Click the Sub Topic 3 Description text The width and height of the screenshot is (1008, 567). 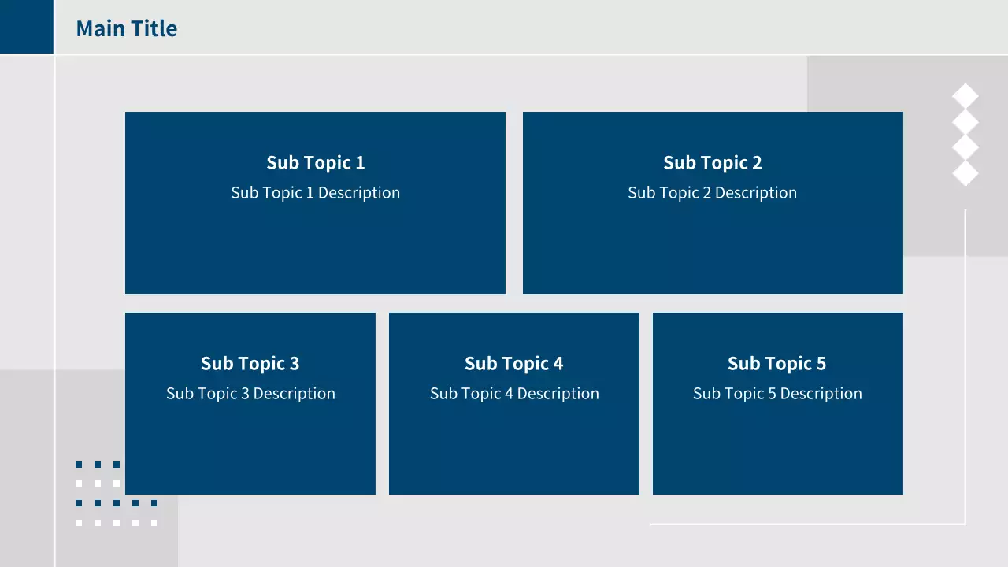250,394
